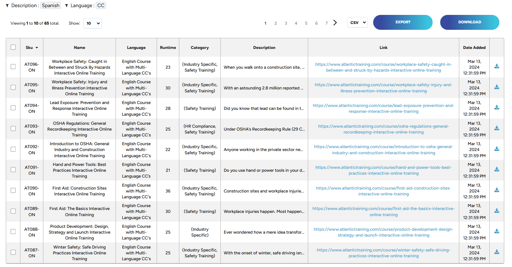Viewport: 512px width, 267px height.
Task: Download the AT096-ON row file icon
Action: coord(497,66)
